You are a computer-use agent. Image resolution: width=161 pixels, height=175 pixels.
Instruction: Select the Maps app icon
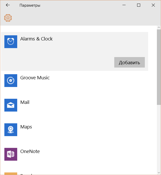click(11, 130)
